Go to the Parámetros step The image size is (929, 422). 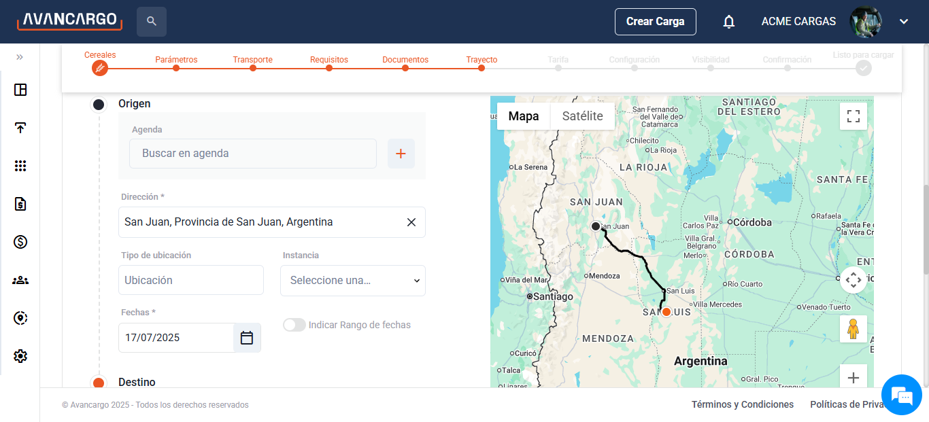pos(176,63)
